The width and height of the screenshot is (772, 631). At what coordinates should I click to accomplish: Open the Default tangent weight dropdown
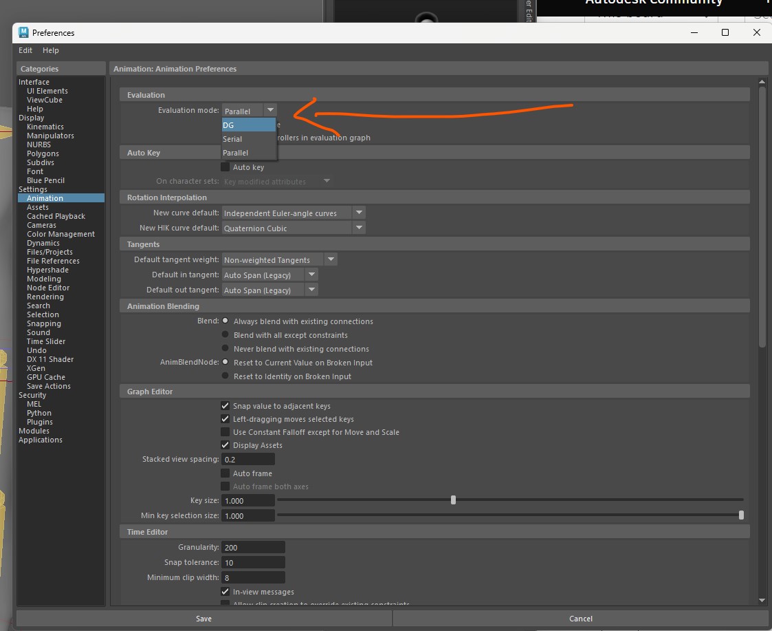(330, 259)
